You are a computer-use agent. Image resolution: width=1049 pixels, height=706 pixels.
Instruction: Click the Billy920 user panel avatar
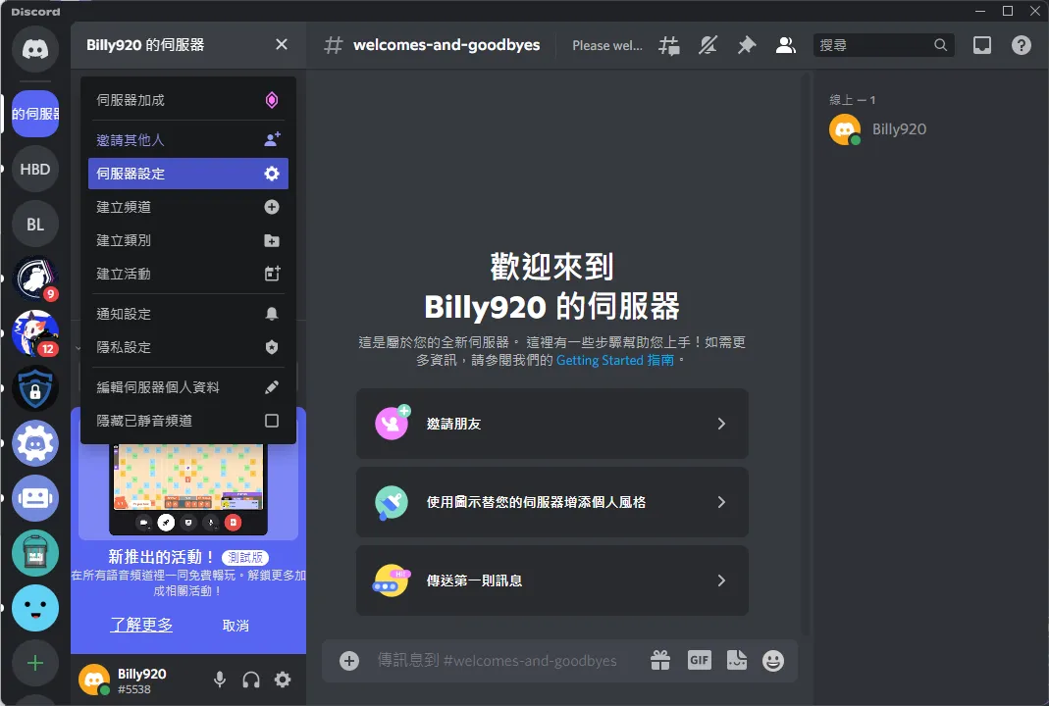(x=94, y=680)
